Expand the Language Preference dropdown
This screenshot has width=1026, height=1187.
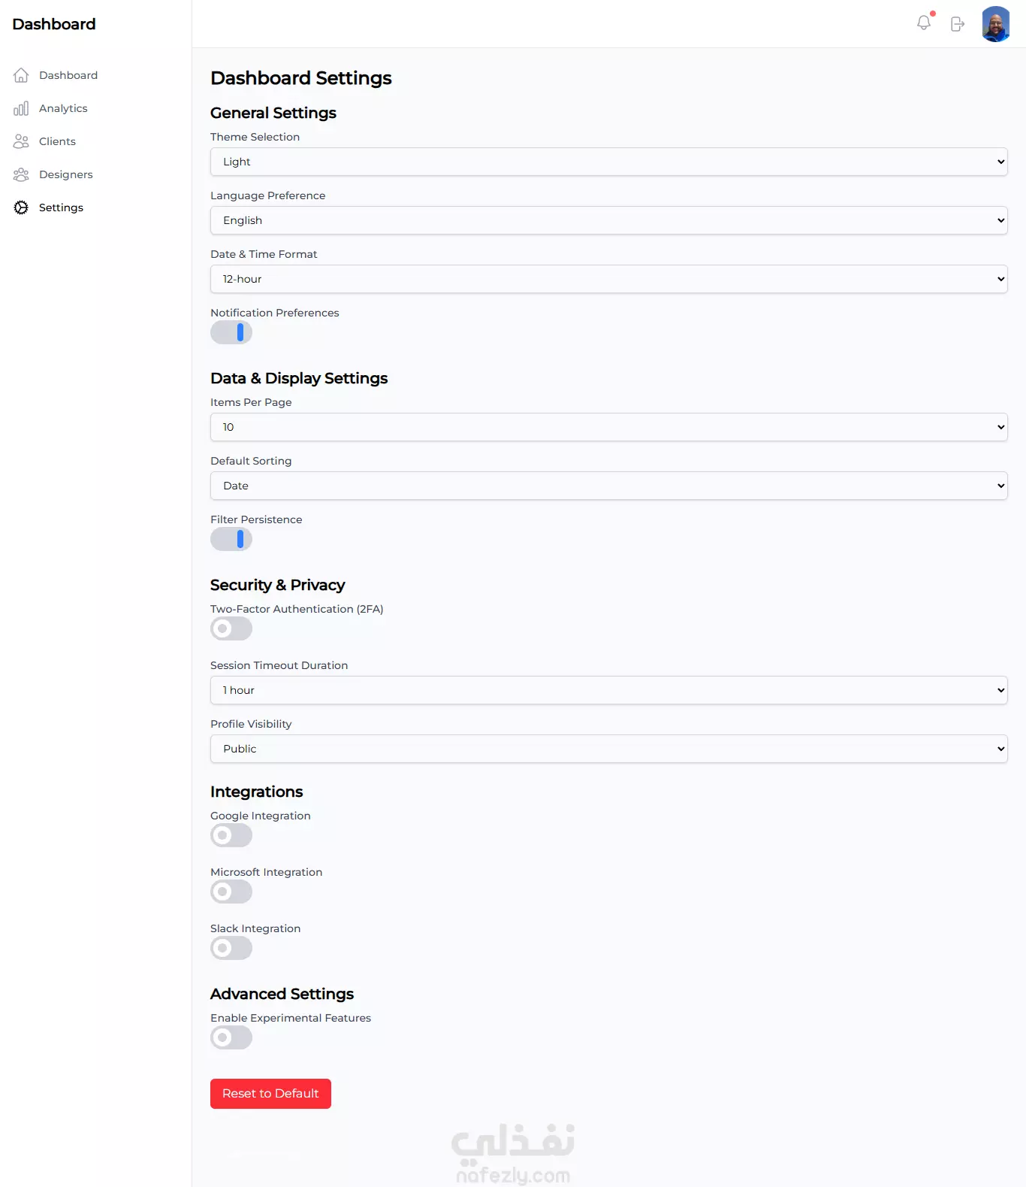coord(608,220)
